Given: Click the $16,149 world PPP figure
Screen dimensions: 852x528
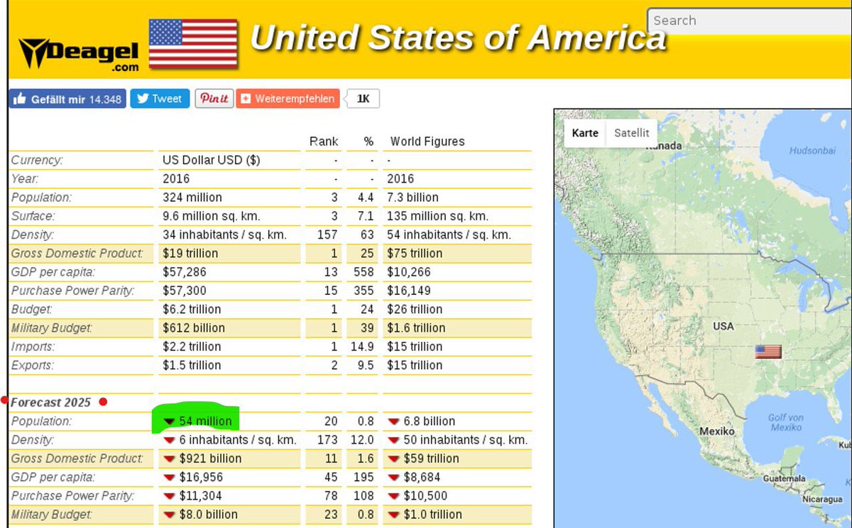Looking at the screenshot, I should [x=409, y=290].
